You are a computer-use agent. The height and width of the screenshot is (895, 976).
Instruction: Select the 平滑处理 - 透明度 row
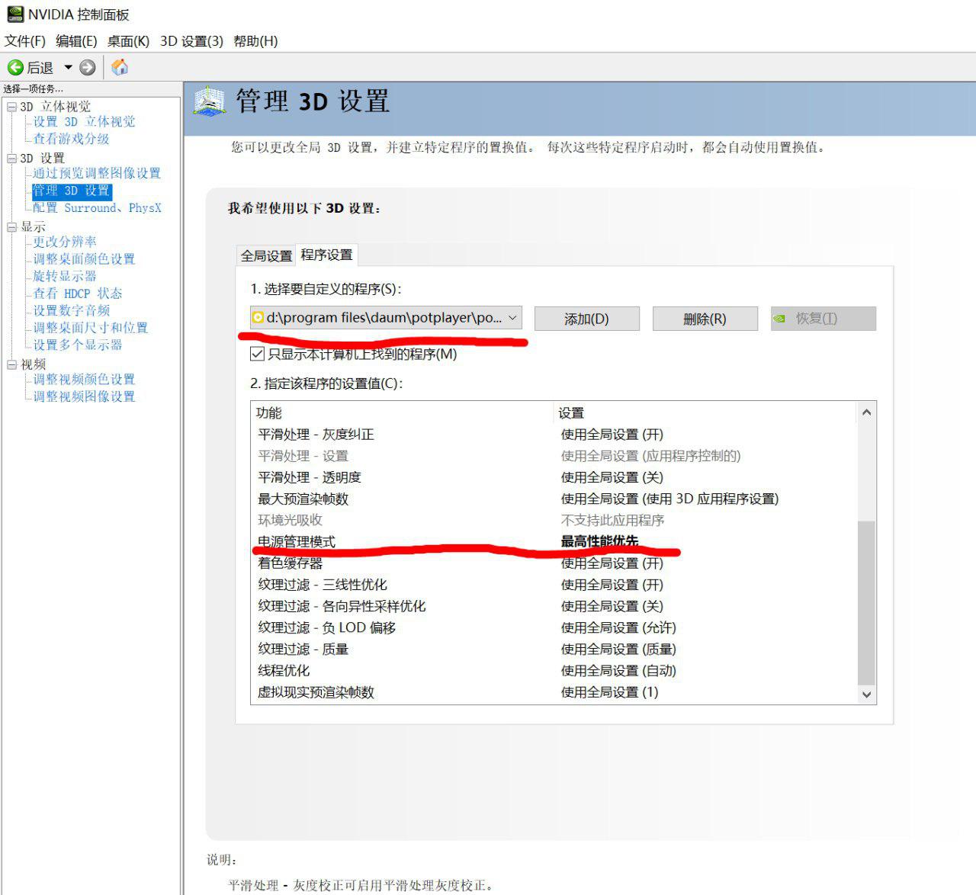point(554,477)
